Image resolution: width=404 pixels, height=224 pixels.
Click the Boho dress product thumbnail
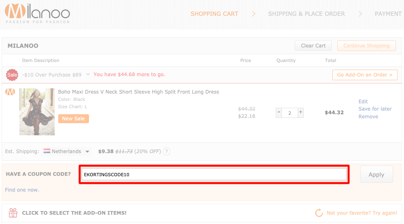click(x=37, y=112)
